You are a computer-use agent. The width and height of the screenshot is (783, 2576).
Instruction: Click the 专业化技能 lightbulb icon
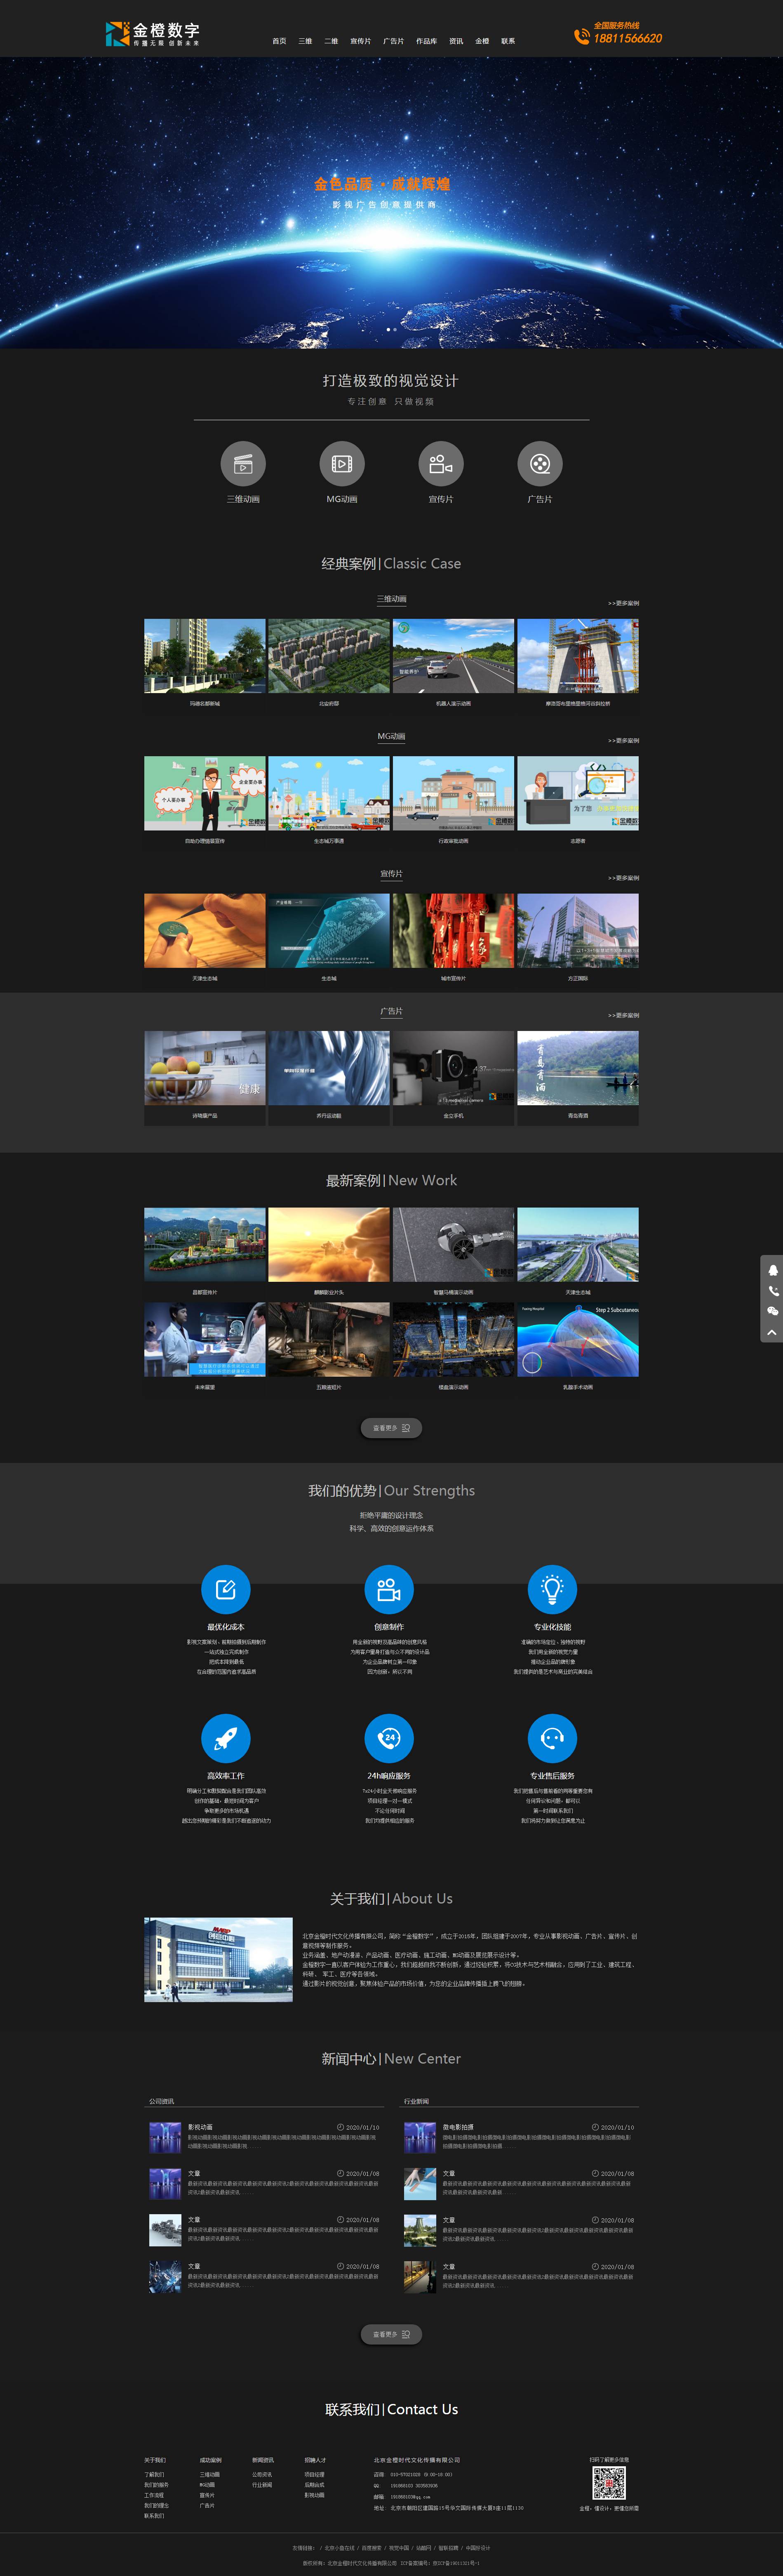click(553, 1589)
